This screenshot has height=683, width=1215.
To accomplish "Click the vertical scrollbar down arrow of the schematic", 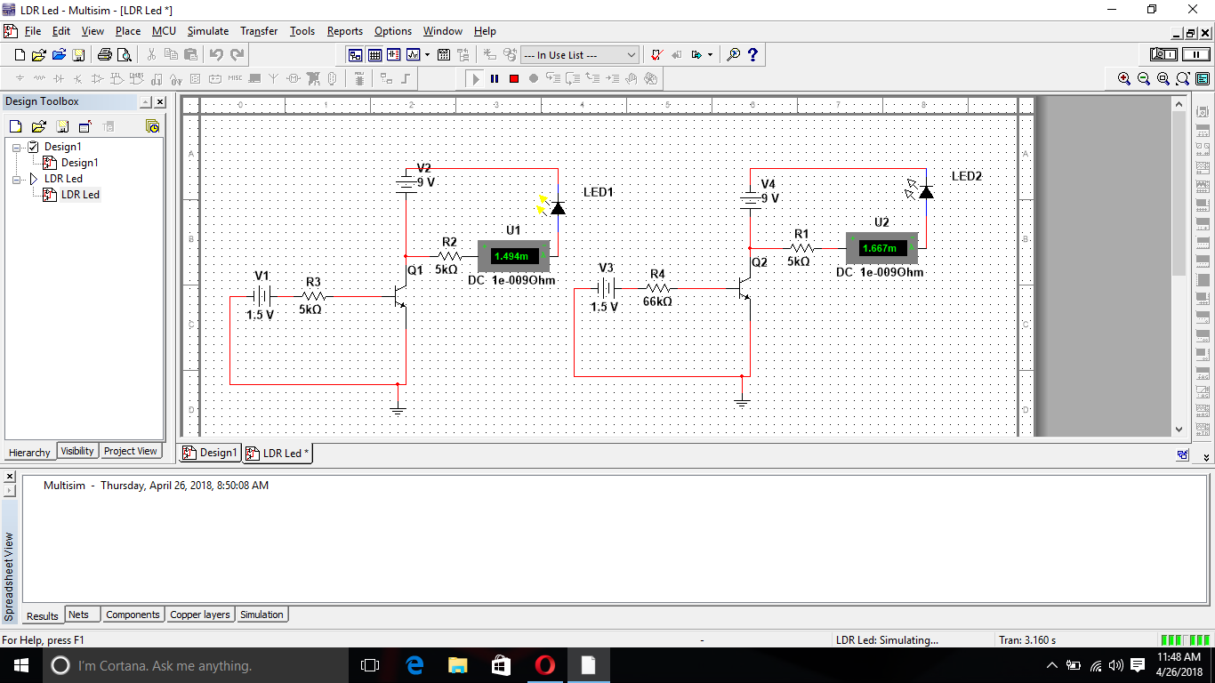I will 1179,430.
